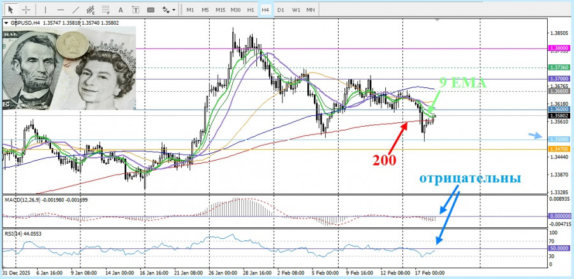Expand the GBPUSD,H4 chart title triangle
Screen dimensions: 574x279
click(6, 23)
